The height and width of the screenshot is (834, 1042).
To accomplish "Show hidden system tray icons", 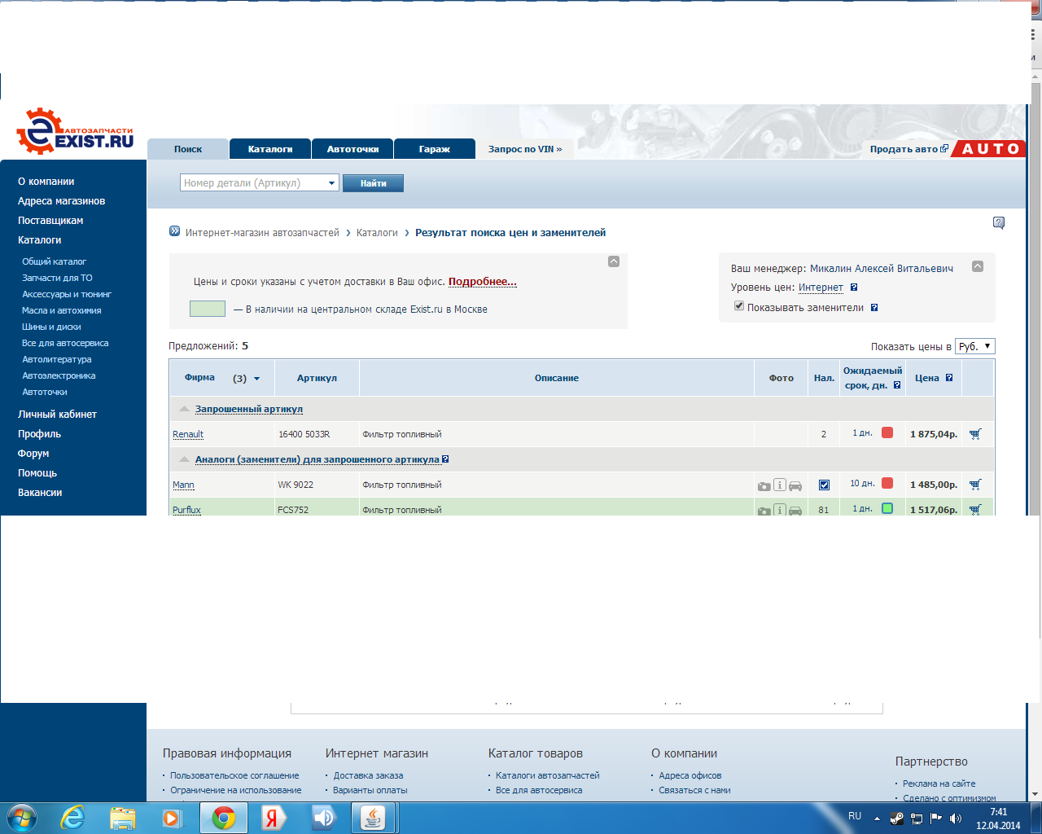I will pos(877,819).
